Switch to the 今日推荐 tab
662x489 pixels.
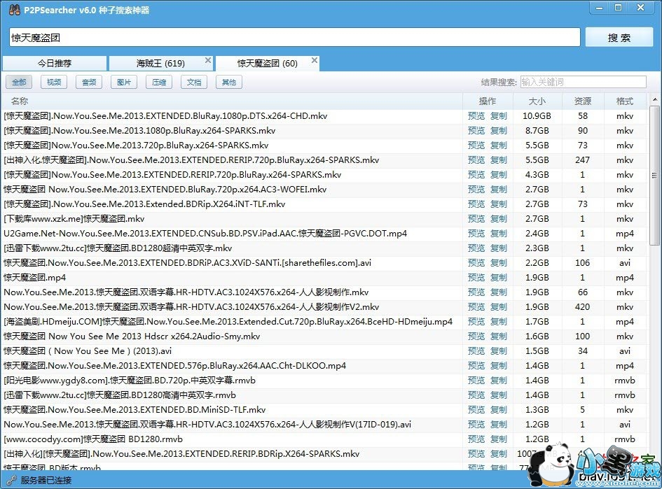[x=55, y=63]
